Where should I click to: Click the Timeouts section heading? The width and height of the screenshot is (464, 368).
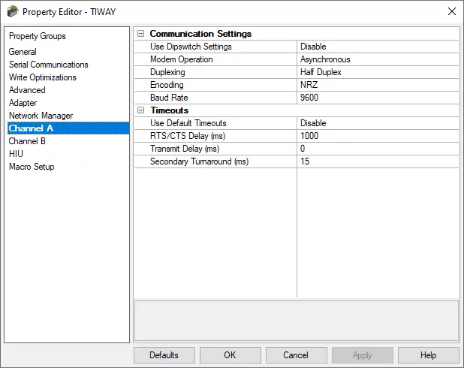(x=170, y=110)
